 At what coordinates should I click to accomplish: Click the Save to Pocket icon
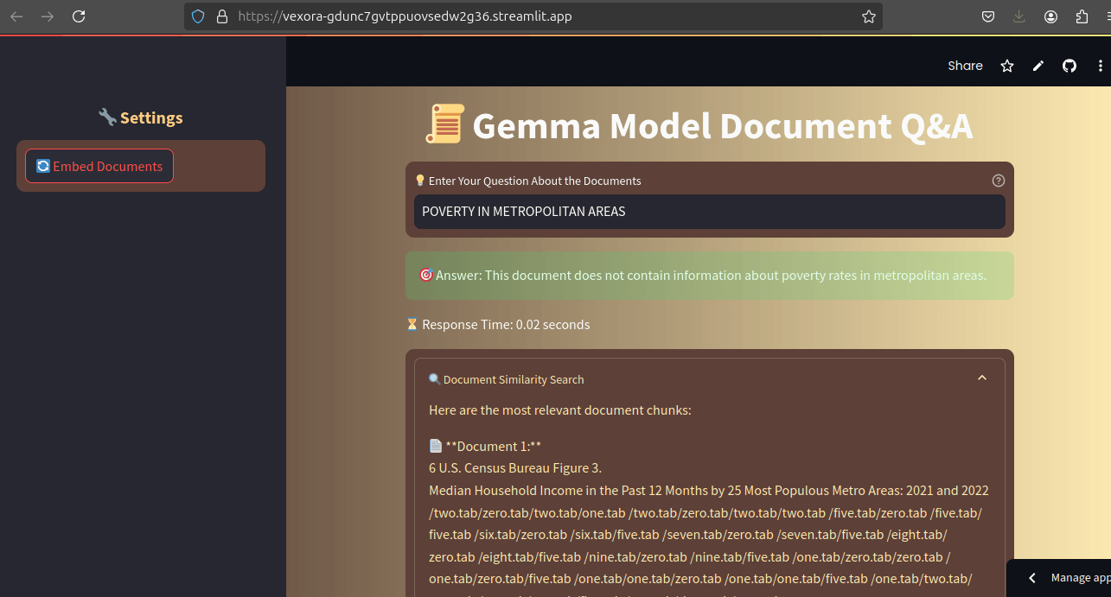click(987, 16)
